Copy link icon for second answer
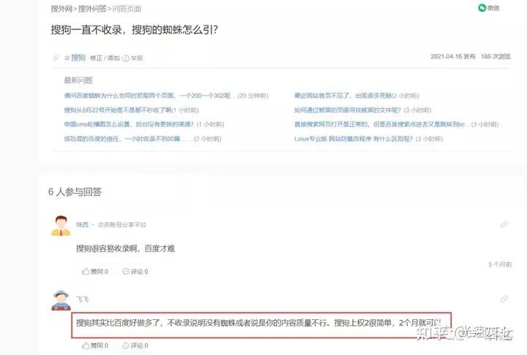The image size is (527, 355). click(504, 299)
